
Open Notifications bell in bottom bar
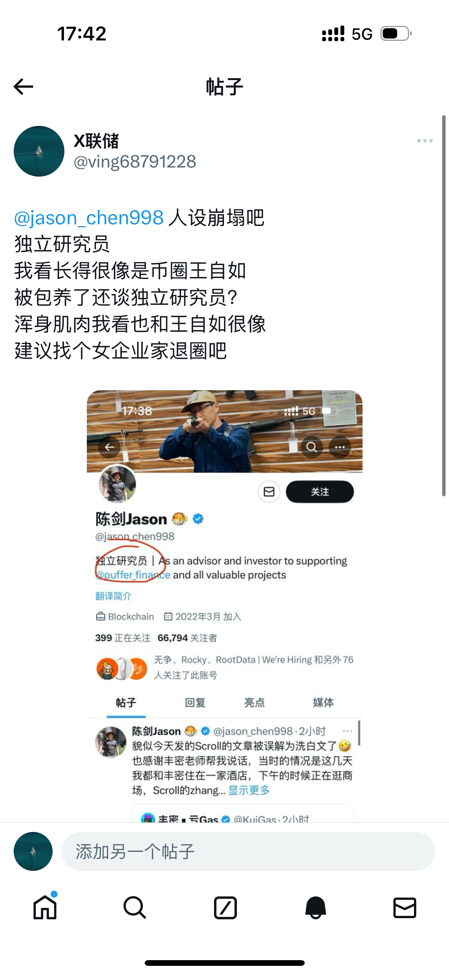pos(315,907)
